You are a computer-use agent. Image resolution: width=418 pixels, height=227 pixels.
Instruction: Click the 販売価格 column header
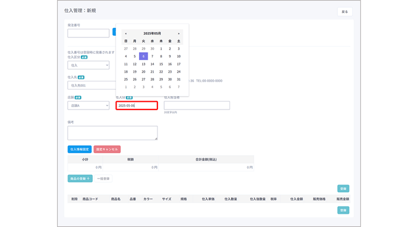click(319, 199)
